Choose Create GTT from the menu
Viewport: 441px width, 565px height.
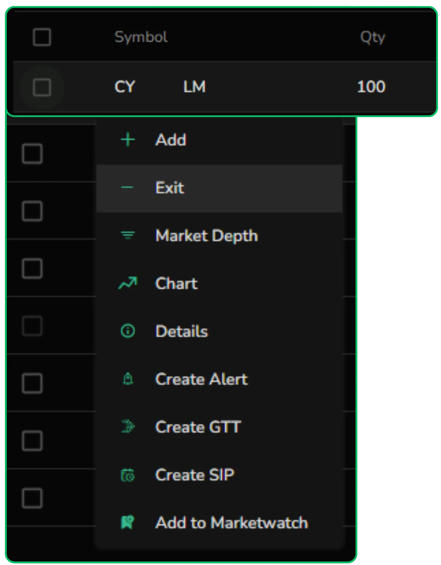coord(199,426)
